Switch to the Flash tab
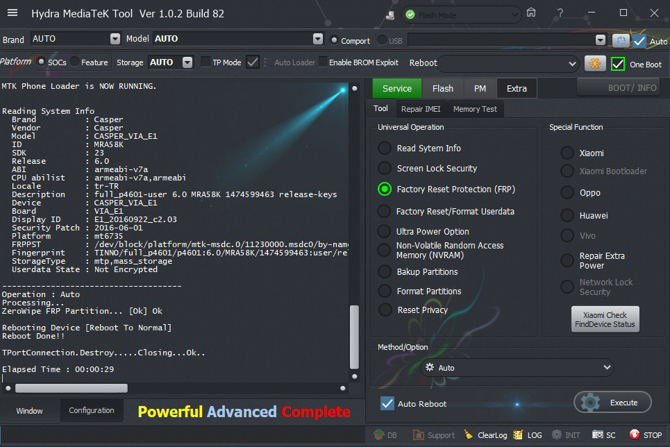The image size is (670, 447). [443, 88]
